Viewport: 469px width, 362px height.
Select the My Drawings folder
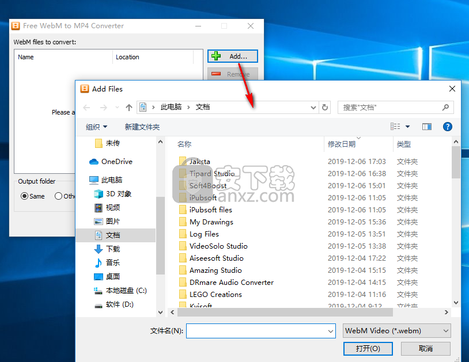click(x=206, y=222)
